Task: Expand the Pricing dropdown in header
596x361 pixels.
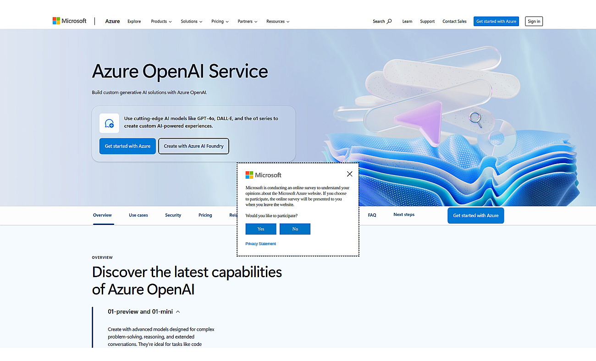Action: click(220, 22)
